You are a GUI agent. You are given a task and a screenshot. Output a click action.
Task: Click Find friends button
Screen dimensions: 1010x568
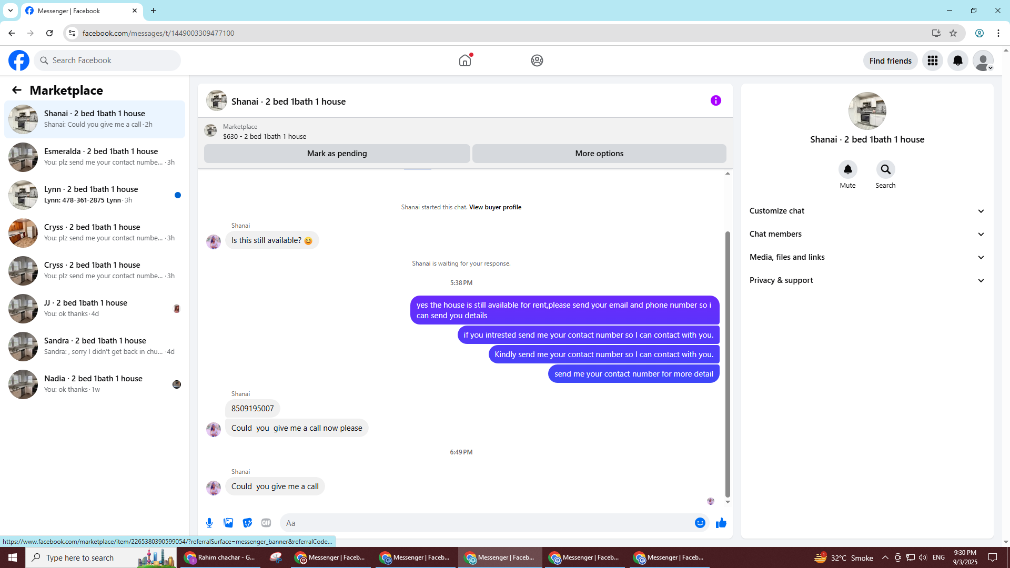[890, 60]
